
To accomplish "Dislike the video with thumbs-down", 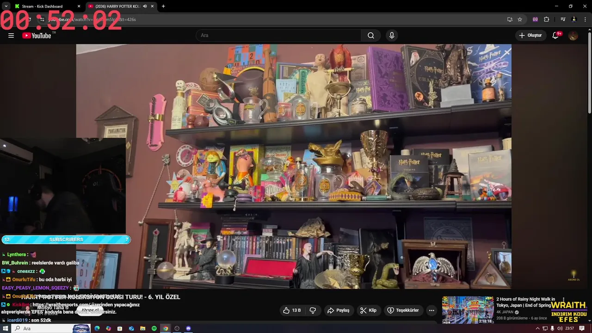I will (313, 310).
